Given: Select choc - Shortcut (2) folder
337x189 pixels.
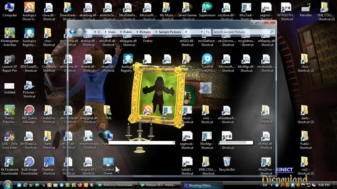Looking at the screenshot, I should point(306,63).
